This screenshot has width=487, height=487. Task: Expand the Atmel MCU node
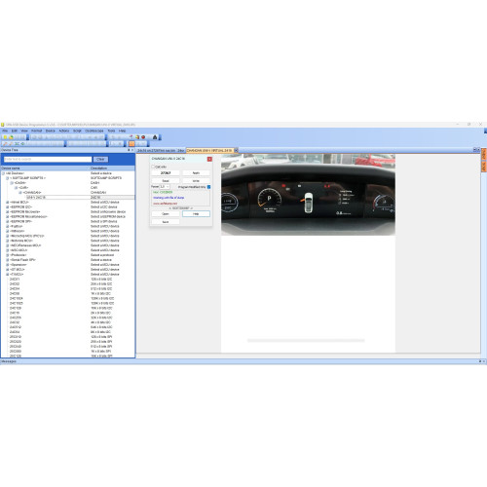7,202
